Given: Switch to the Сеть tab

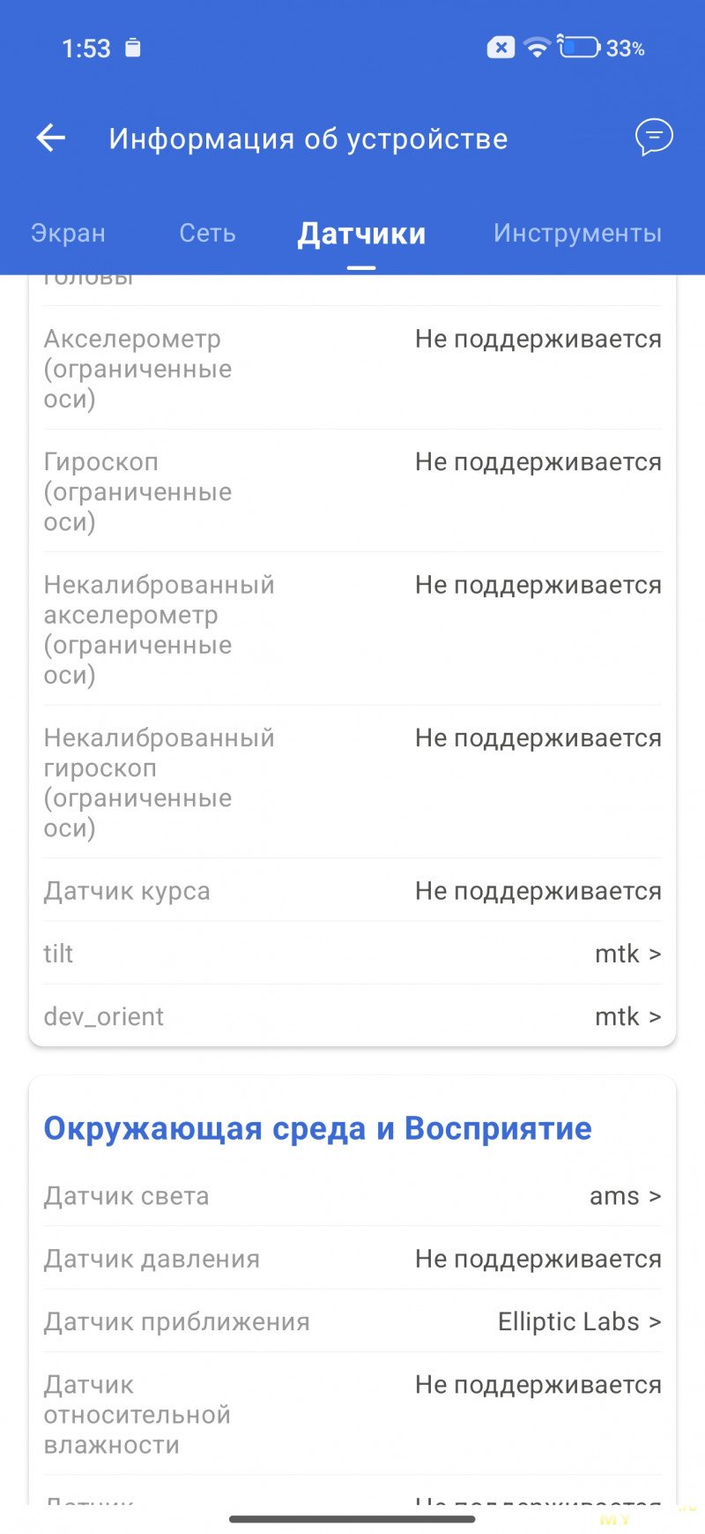Looking at the screenshot, I should [x=207, y=233].
